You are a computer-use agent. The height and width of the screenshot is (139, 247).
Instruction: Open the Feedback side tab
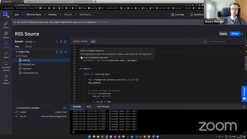244,94
